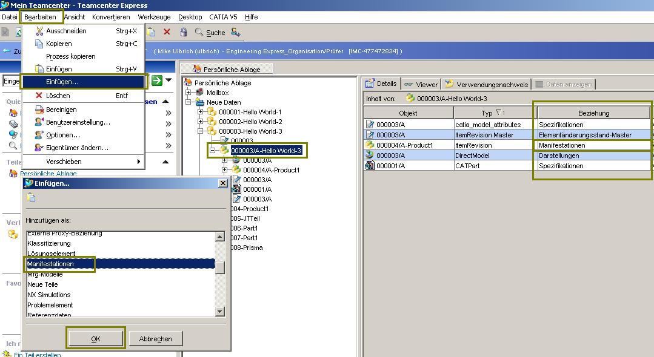Image resolution: width=654 pixels, height=357 pixels.
Task: Click the icon beside Benutzereinstellung in the menu
Action: tap(39, 122)
